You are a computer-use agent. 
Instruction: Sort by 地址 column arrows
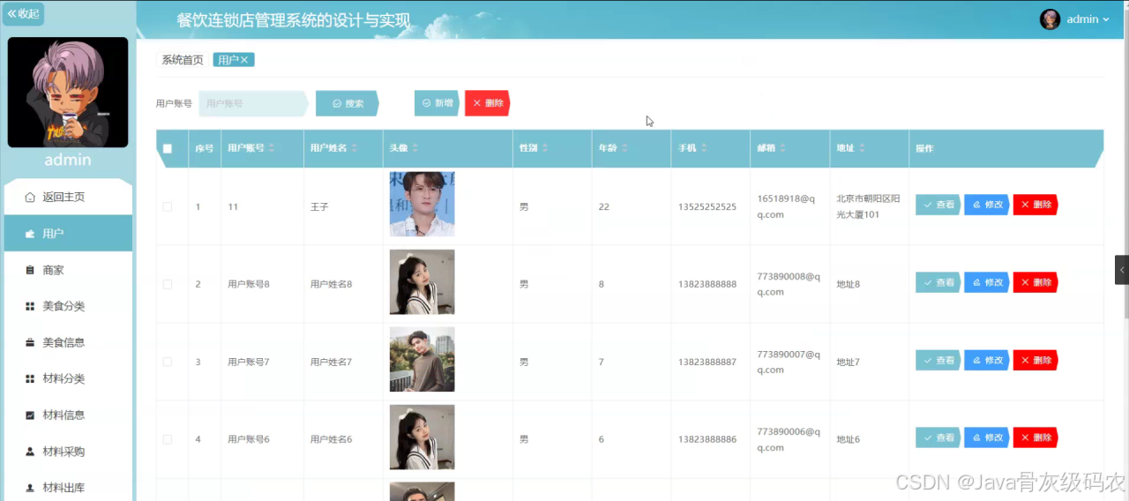click(862, 148)
